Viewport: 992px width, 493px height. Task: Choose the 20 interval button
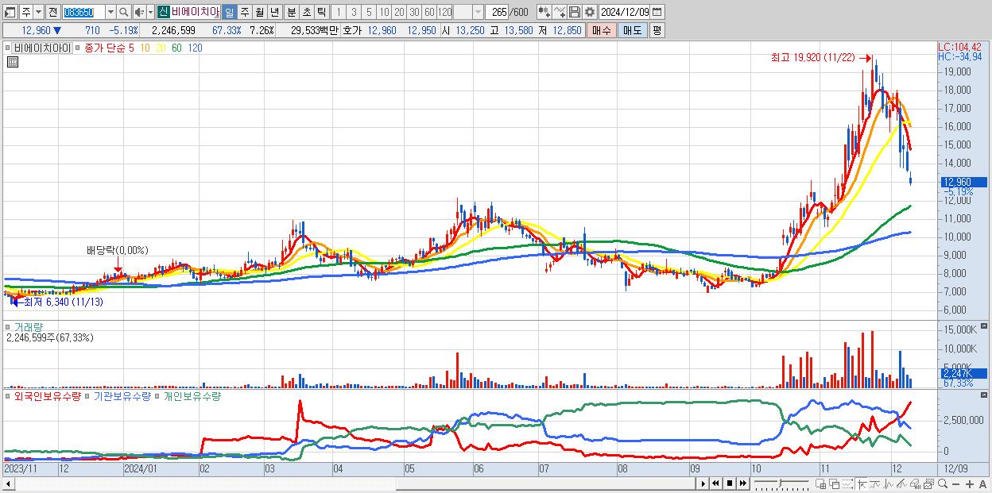coord(399,12)
